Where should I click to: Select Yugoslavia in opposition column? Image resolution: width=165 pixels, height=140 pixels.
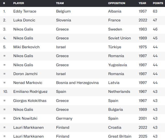[118, 65]
